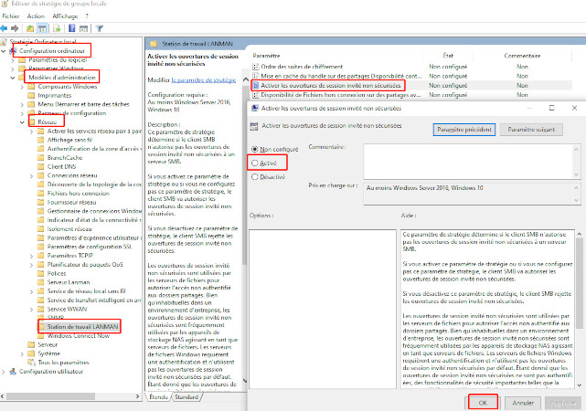The image size is (586, 411).
Task: Click the Export list toolbar icon
Action: click(x=57, y=28)
